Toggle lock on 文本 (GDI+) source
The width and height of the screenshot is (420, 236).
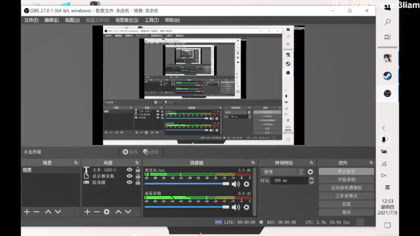coord(138,170)
